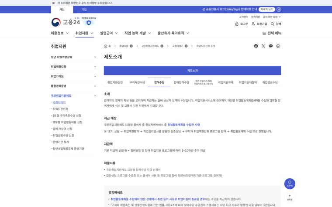Switch to the 기업 tab
This screenshot has height=207, width=332.
click(84, 10)
